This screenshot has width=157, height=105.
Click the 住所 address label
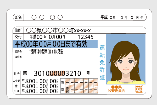tap(18, 30)
